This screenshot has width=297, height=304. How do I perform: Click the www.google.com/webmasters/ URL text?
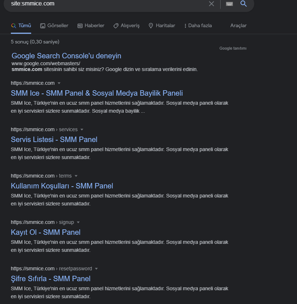coord(46,63)
